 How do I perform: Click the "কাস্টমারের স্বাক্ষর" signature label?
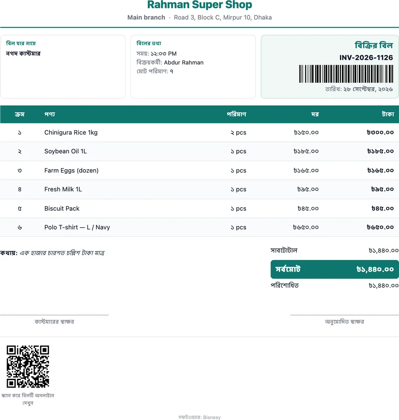point(54,322)
